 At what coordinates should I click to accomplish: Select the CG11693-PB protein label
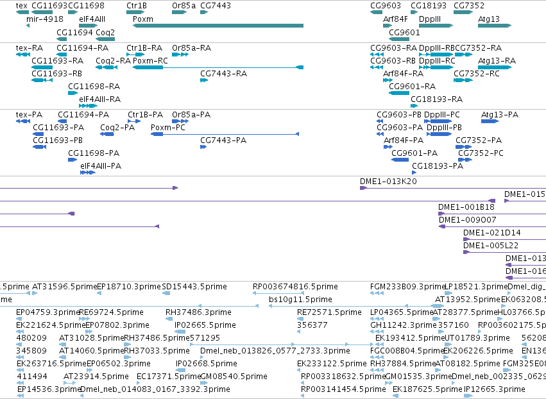(58, 140)
